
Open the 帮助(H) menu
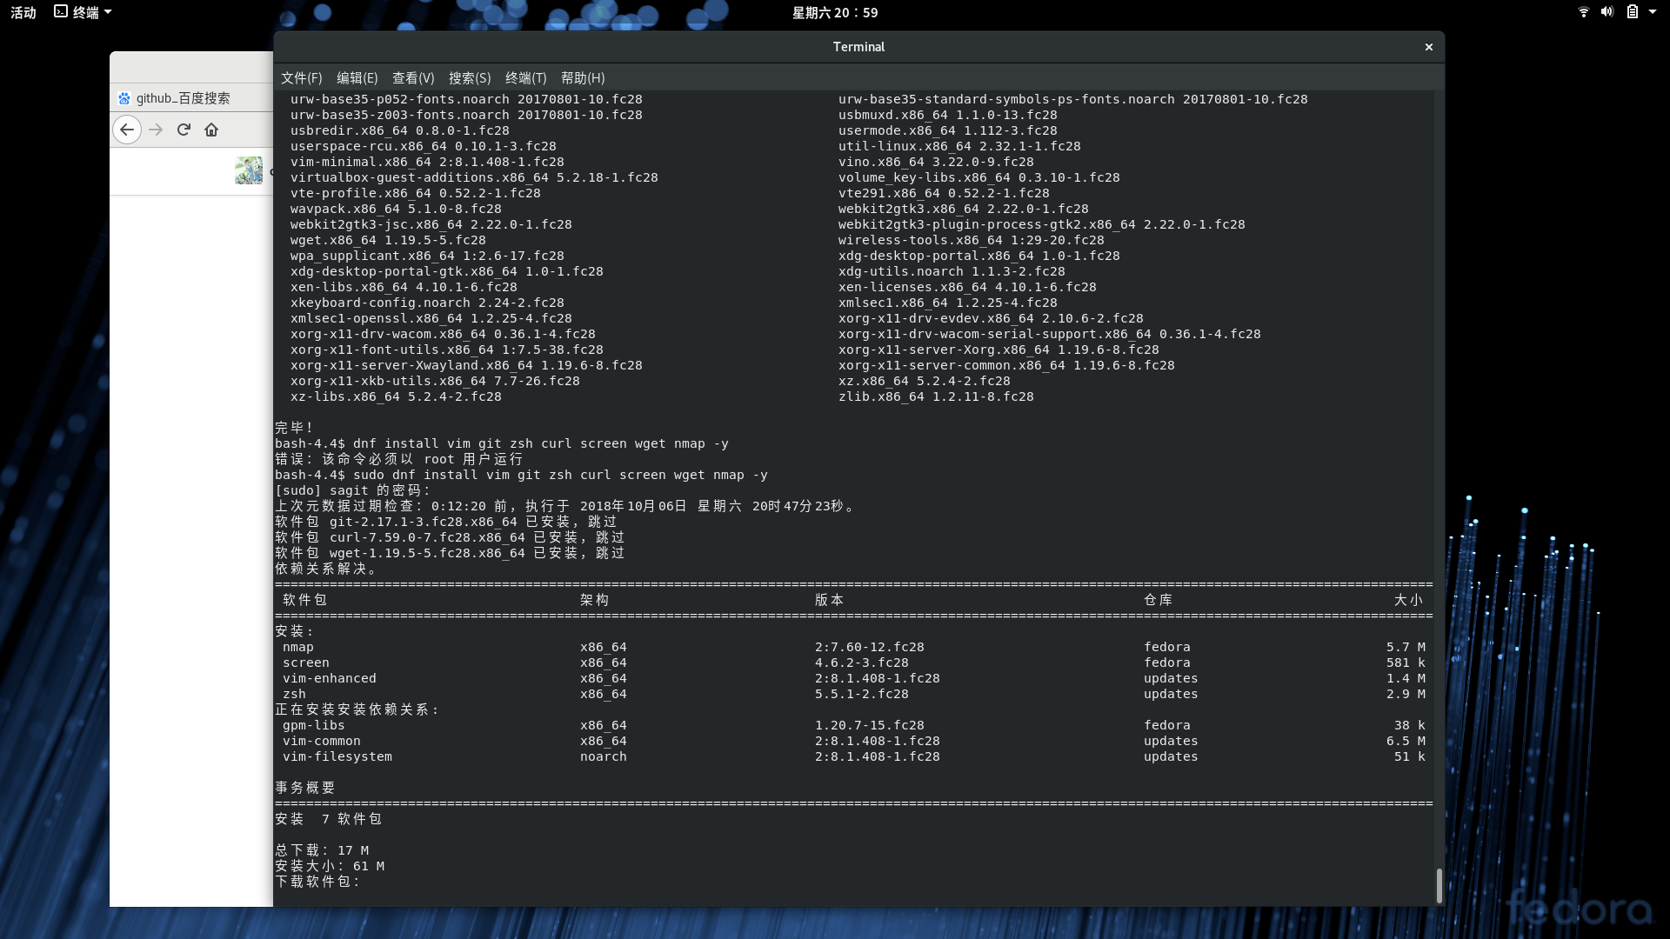[x=583, y=78]
